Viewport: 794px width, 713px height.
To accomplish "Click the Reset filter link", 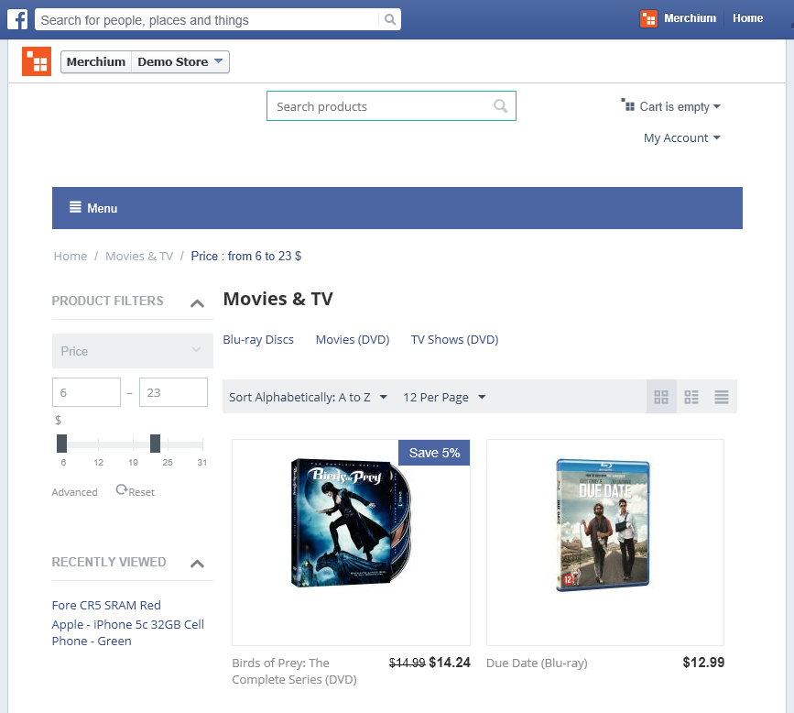I will [141, 492].
